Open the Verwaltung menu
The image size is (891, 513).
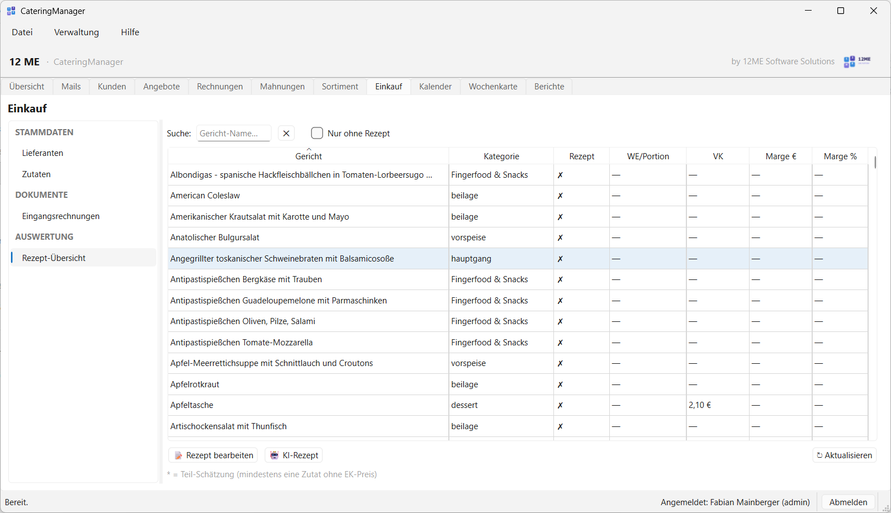pos(77,32)
